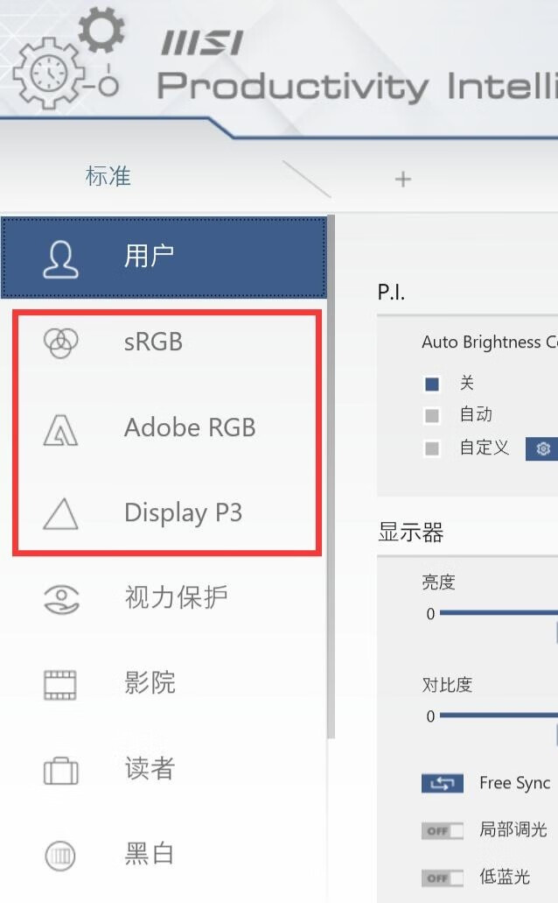Viewport: 558px width, 903px height.
Task: Select the sRGB overlapping circles icon
Action: [60, 342]
